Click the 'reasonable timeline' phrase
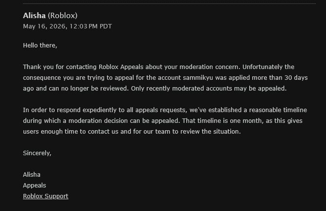Screen dimensions: 326x211 278,110
